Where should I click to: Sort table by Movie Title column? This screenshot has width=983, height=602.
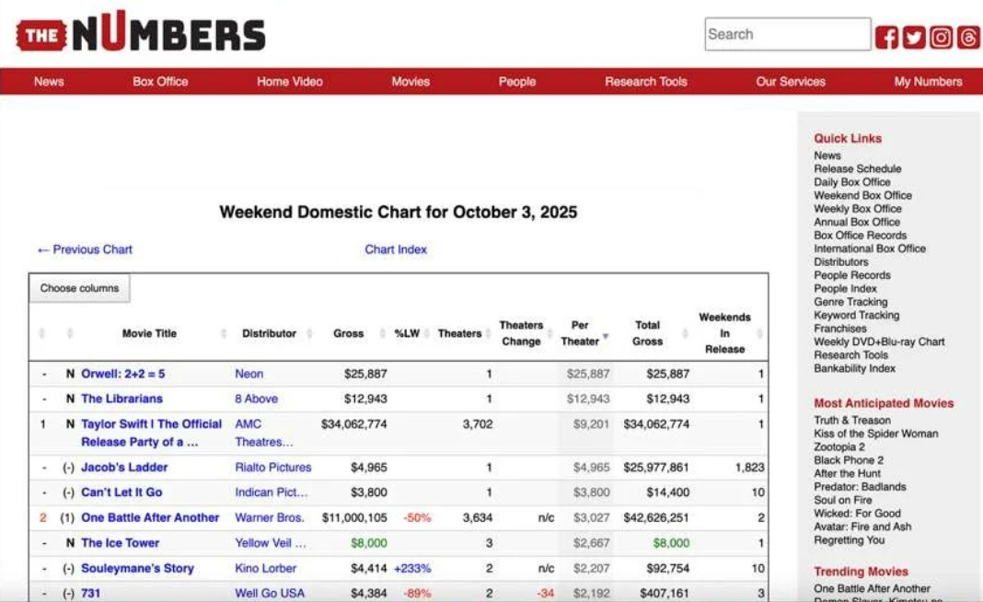(149, 333)
